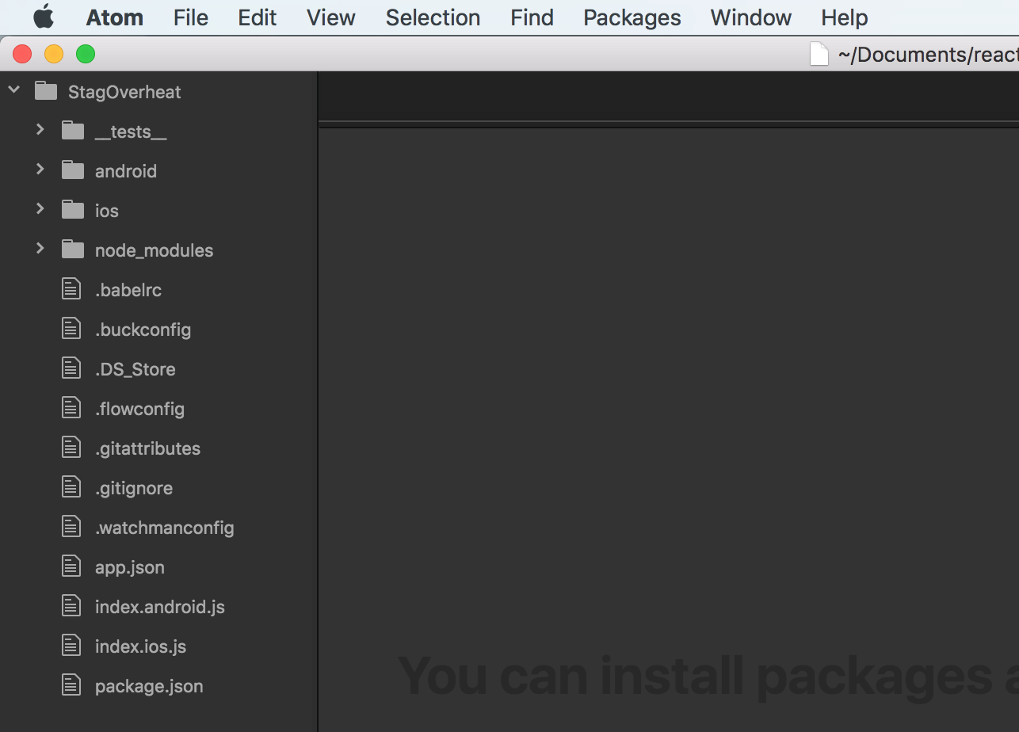Click the app.json file icon

pos(71,566)
